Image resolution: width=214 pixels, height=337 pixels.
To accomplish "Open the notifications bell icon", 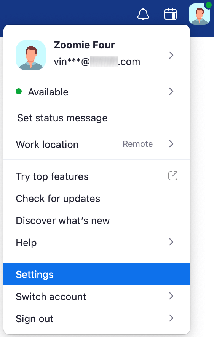I will [143, 14].
